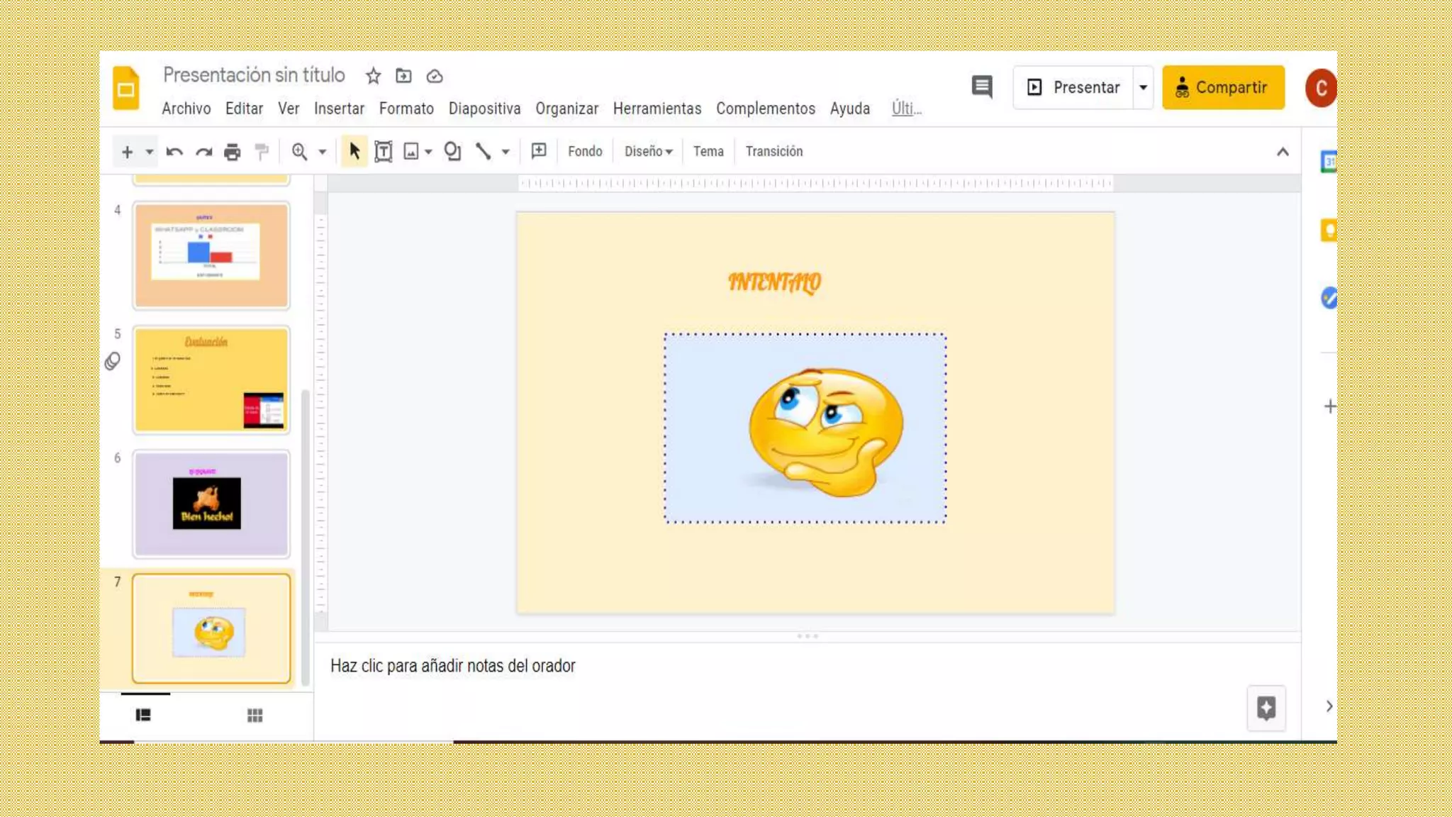Viewport: 1452px width, 817px height.
Task: Click the print icon
Action: 232,152
